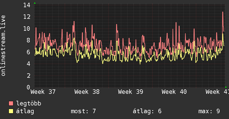Click the 'legtöbb' legend label
The height and width of the screenshot is (119, 229).
click(29, 104)
